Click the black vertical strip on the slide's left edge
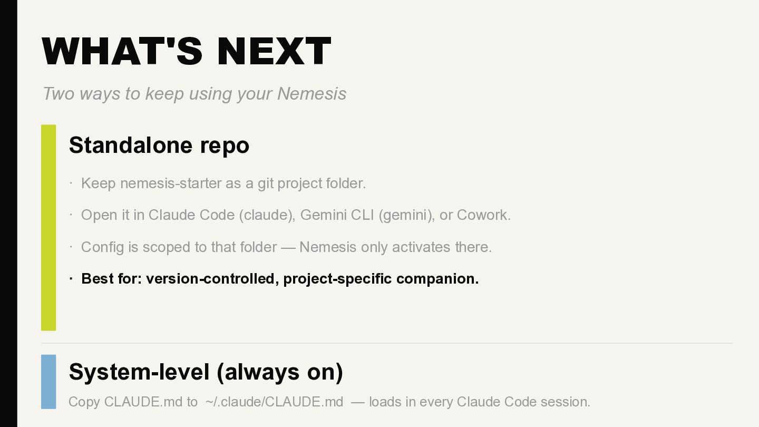 pos(8,213)
